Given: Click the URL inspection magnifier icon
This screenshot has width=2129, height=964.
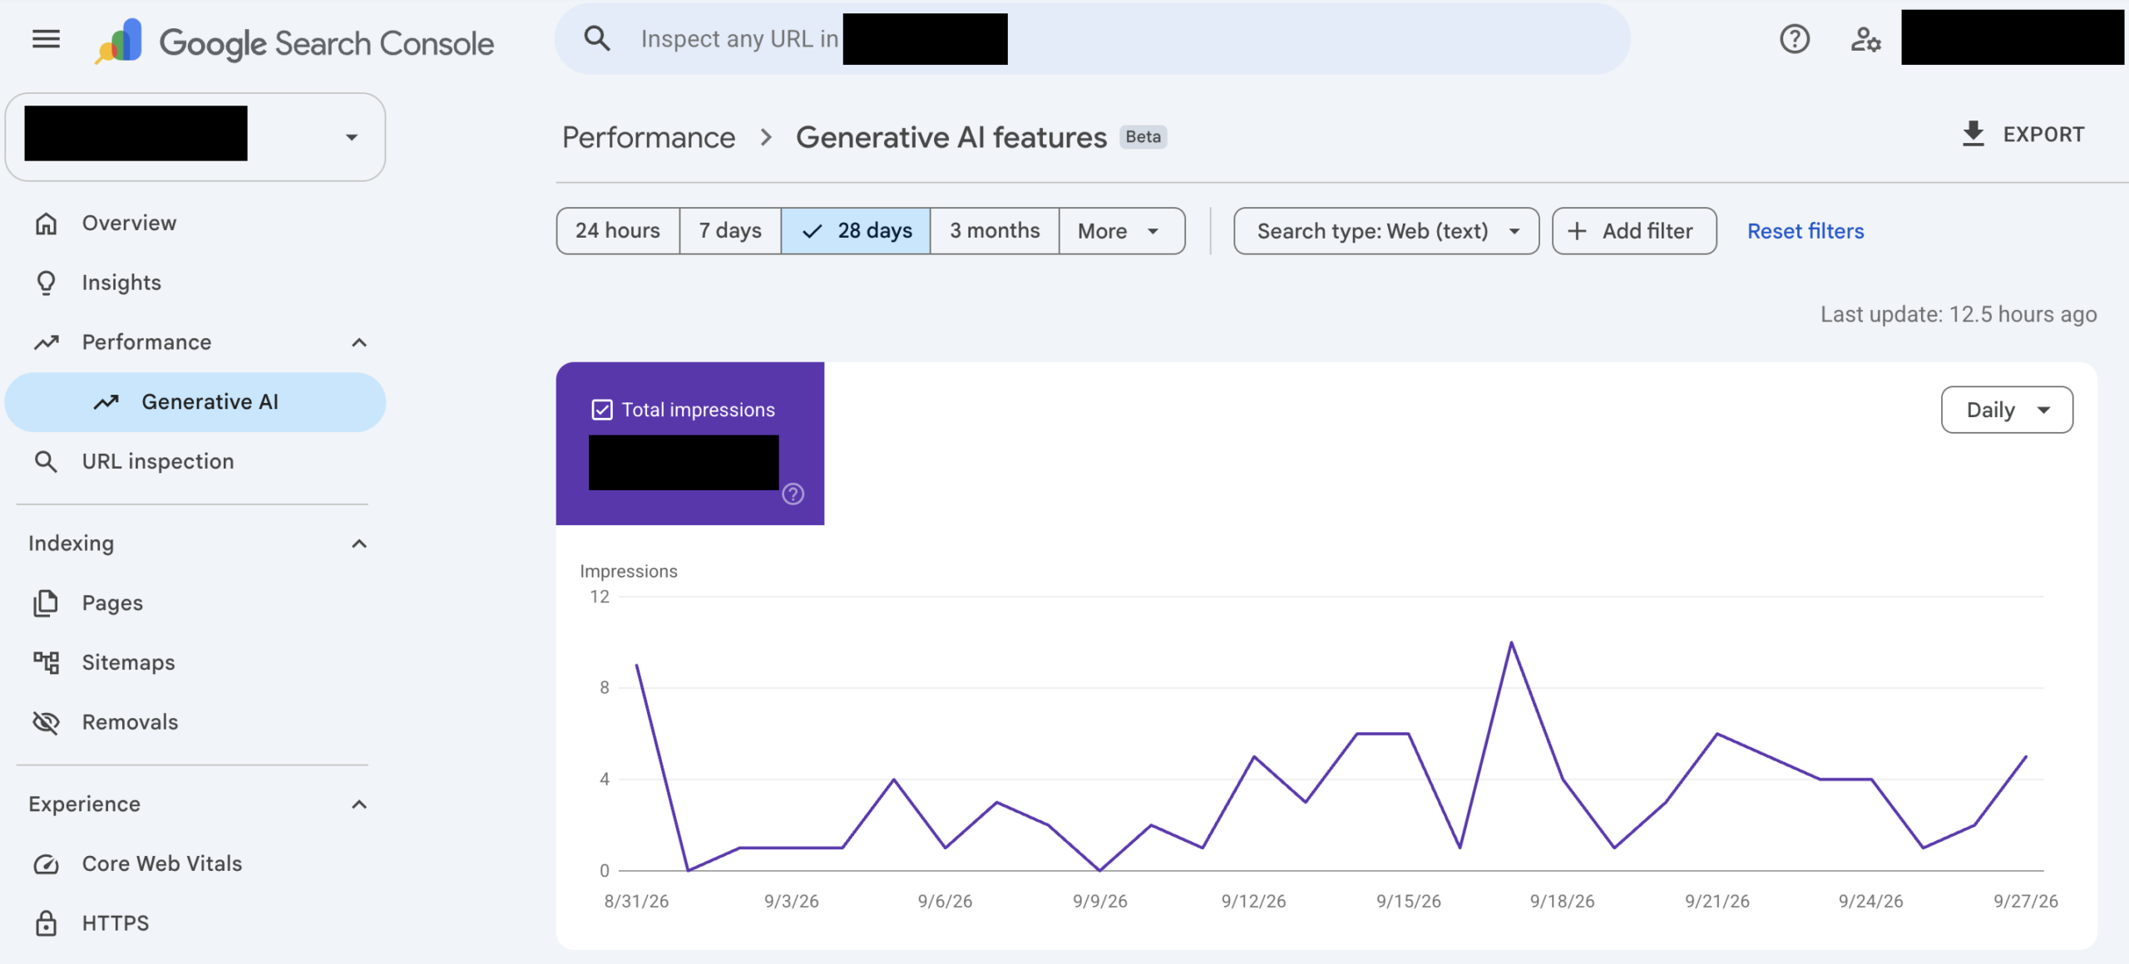Looking at the screenshot, I should coord(46,461).
